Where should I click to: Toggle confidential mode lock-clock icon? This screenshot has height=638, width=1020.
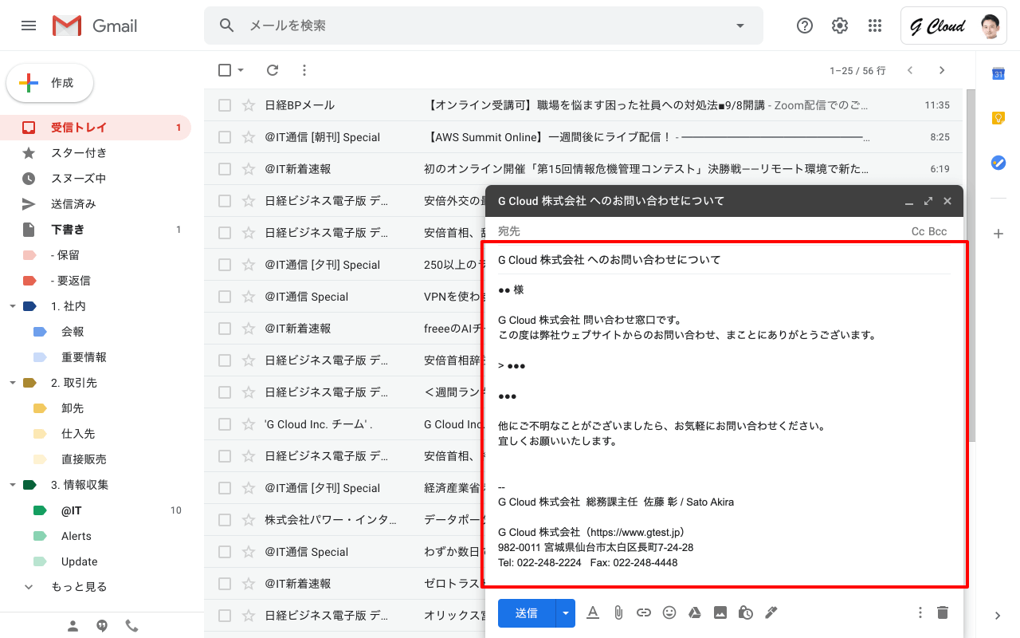click(x=746, y=612)
